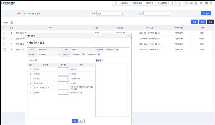Viewport: 215px width, 125px height.
Task: Click contract period '2023-01-01 ~ 9999-12-31'
Action: tap(149, 44)
